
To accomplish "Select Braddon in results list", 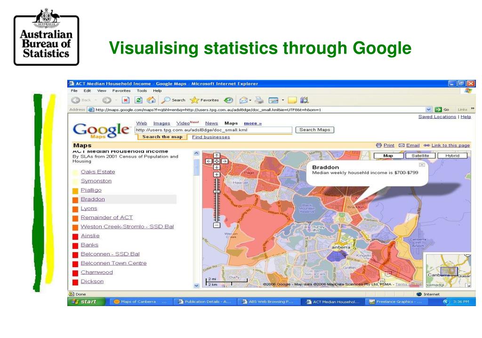I will pyautogui.click(x=93, y=199).
